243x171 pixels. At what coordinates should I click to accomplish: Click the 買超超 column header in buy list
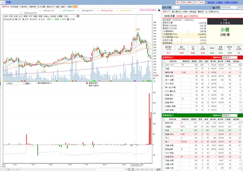point(194,61)
